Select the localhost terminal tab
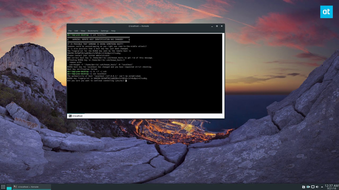339x190 pixels. click(x=76, y=116)
